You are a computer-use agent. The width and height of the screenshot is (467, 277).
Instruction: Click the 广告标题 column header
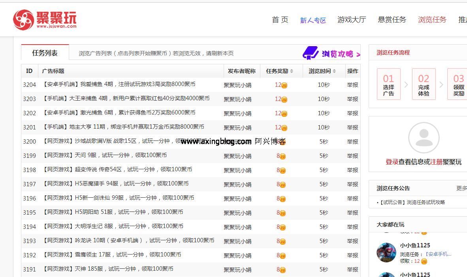click(53, 71)
